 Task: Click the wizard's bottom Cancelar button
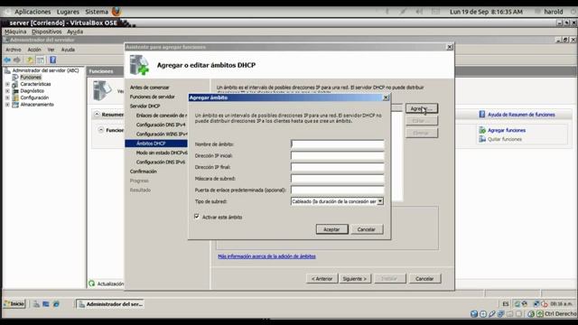[424, 279]
